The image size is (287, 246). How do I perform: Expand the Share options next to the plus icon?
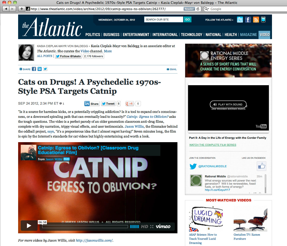coord(25,69)
